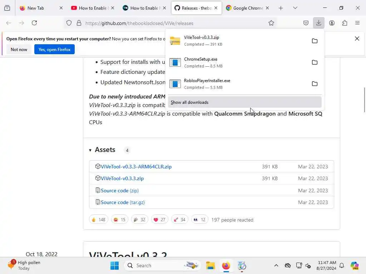Click the 197 people reacted text

232,220
